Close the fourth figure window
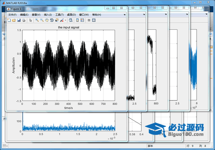The width and height of the screenshot is (215, 150). tap(184, 7)
